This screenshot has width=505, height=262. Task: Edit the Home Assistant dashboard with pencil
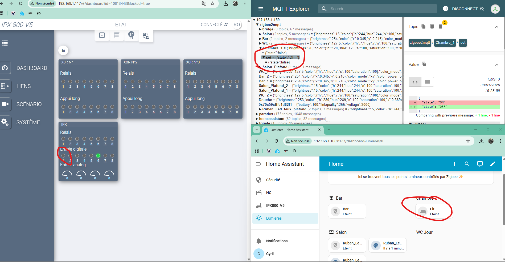coord(492,164)
